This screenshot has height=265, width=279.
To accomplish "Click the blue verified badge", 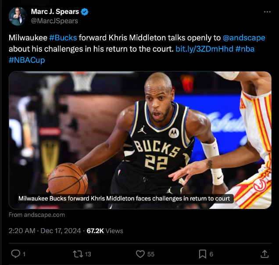I will pos(85,12).
